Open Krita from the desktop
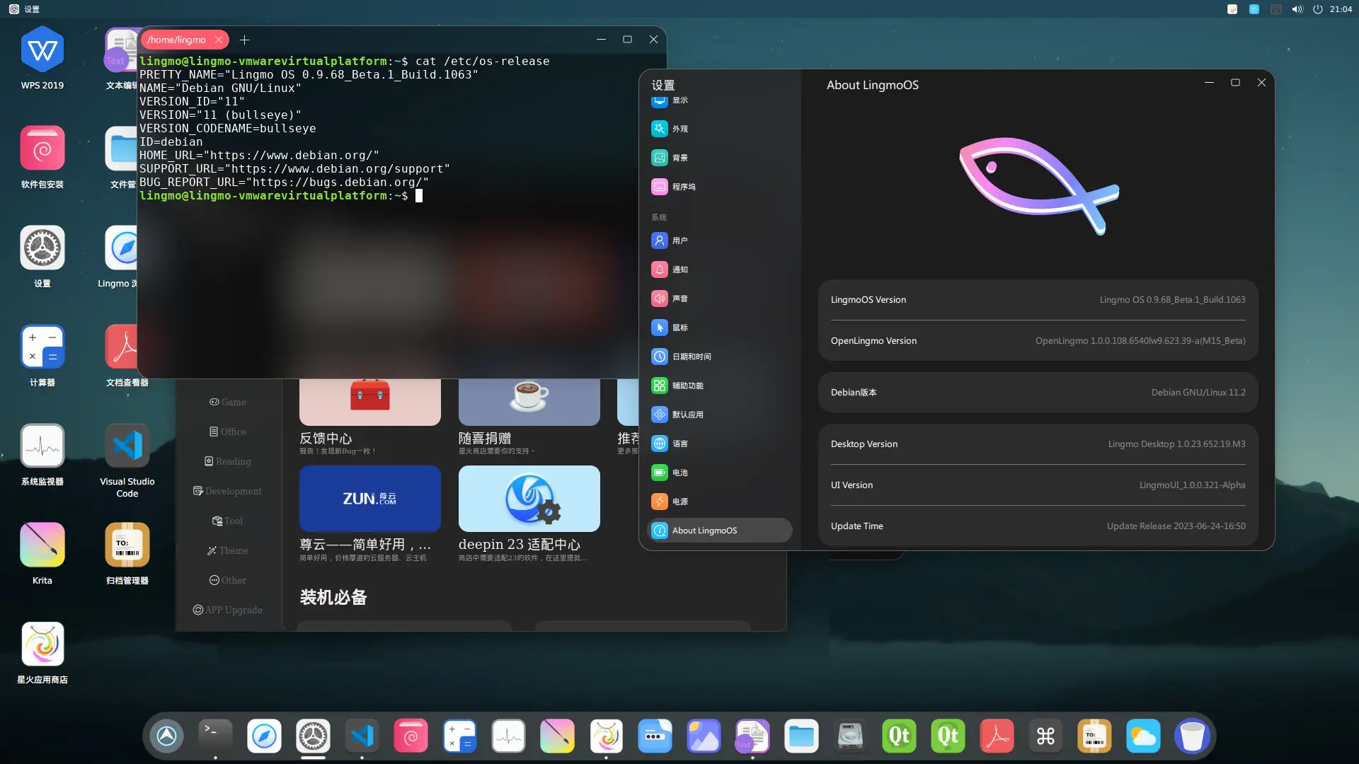 (x=42, y=545)
